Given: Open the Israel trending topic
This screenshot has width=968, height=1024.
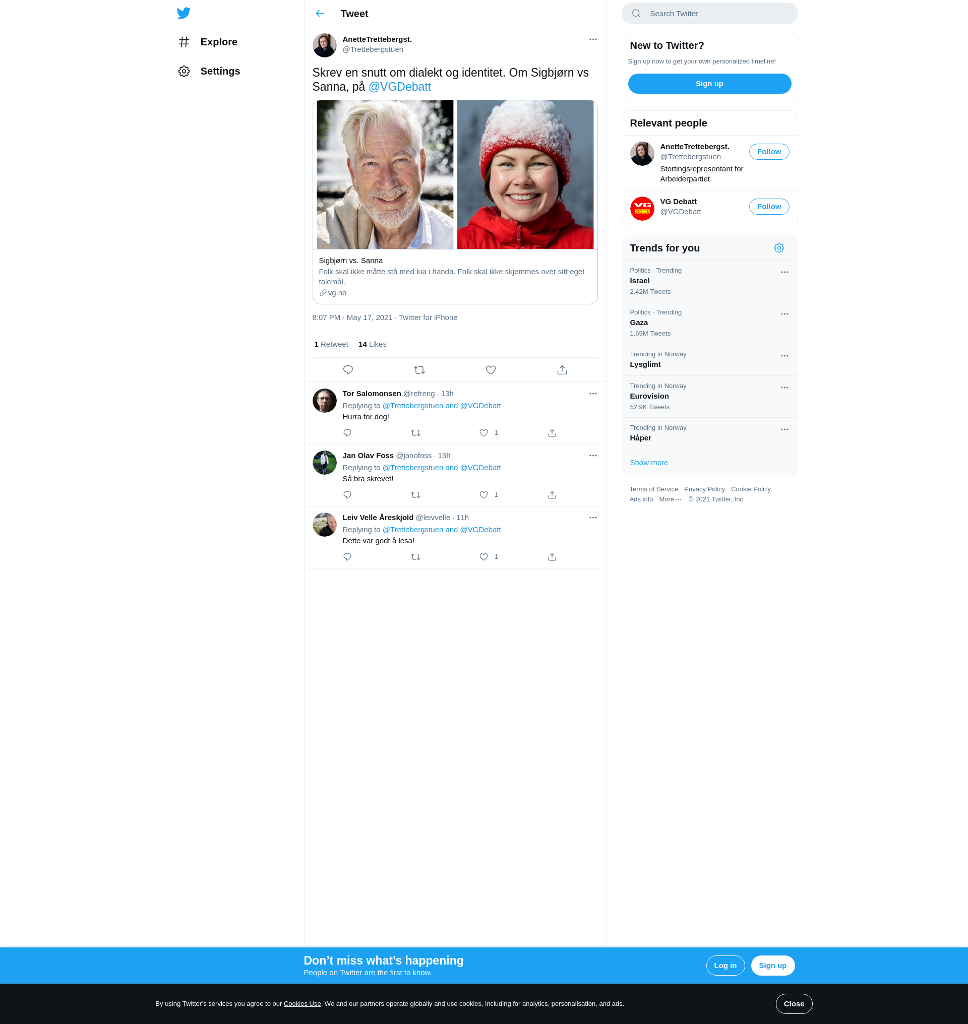Looking at the screenshot, I should pyautogui.click(x=709, y=281).
